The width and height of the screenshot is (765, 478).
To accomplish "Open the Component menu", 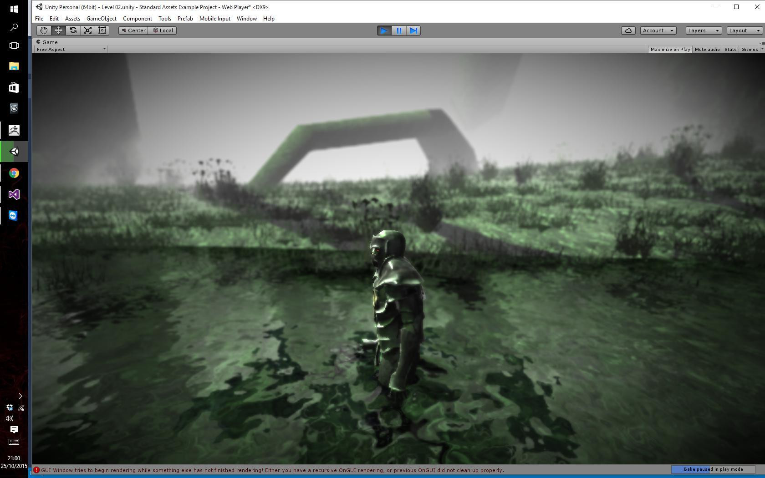I will [x=138, y=19].
